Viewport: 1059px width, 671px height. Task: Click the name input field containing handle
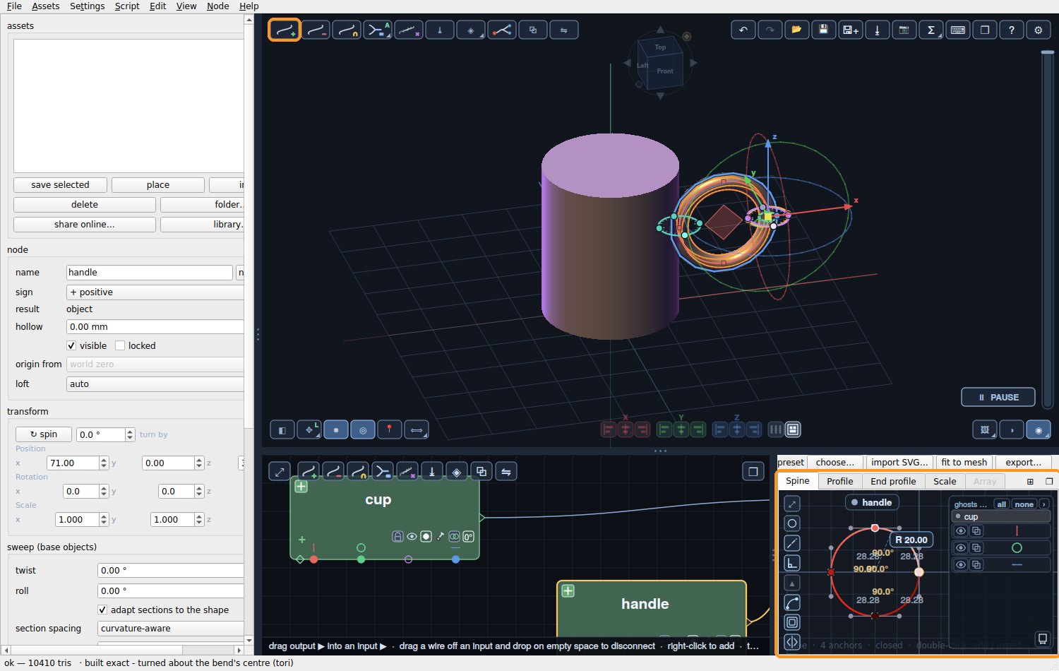tap(150, 272)
